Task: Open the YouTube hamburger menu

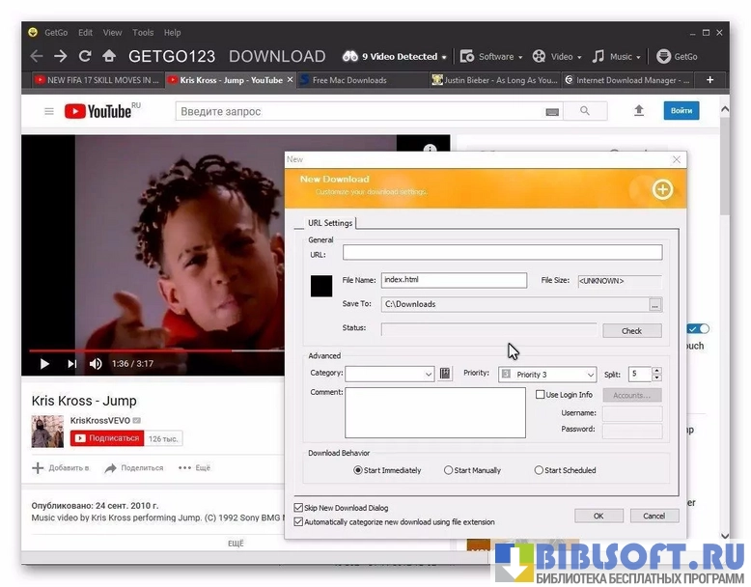Action: 49,112
